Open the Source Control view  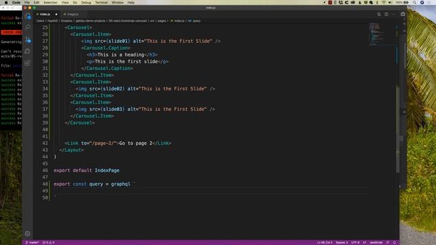point(27,39)
